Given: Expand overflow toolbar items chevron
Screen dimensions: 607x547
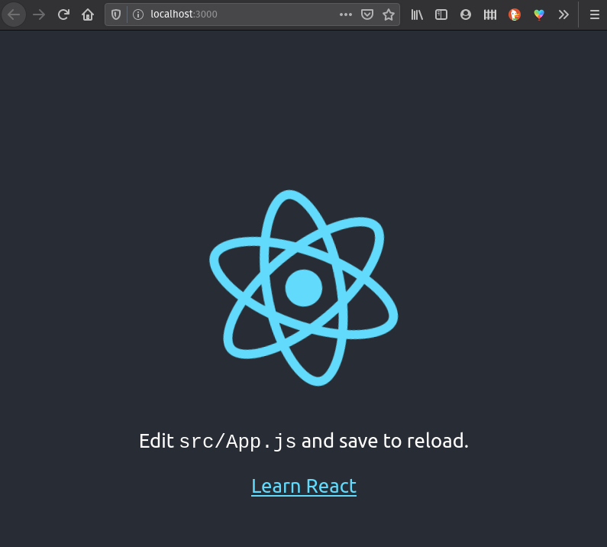Looking at the screenshot, I should pyautogui.click(x=563, y=15).
